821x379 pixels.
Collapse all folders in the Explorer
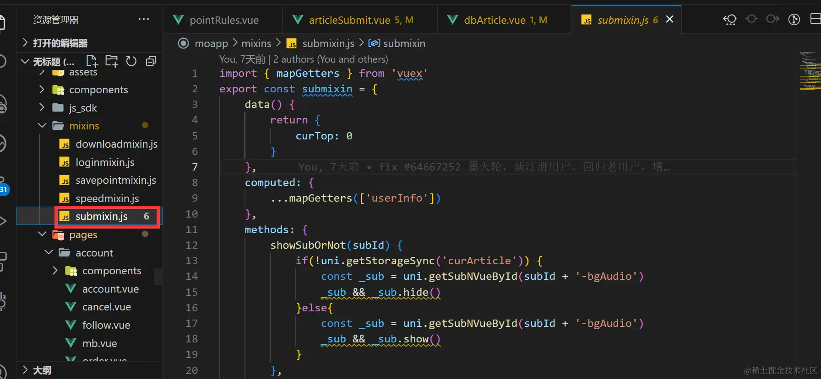[x=151, y=61]
